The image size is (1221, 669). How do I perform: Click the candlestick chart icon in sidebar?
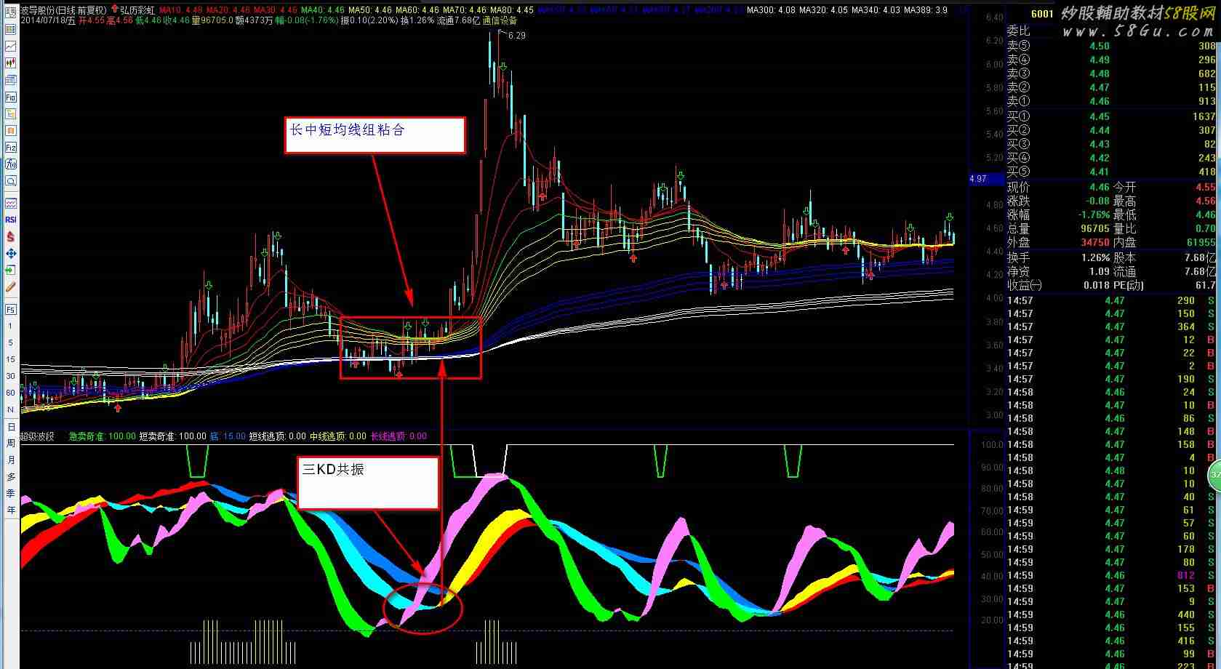coord(11,63)
